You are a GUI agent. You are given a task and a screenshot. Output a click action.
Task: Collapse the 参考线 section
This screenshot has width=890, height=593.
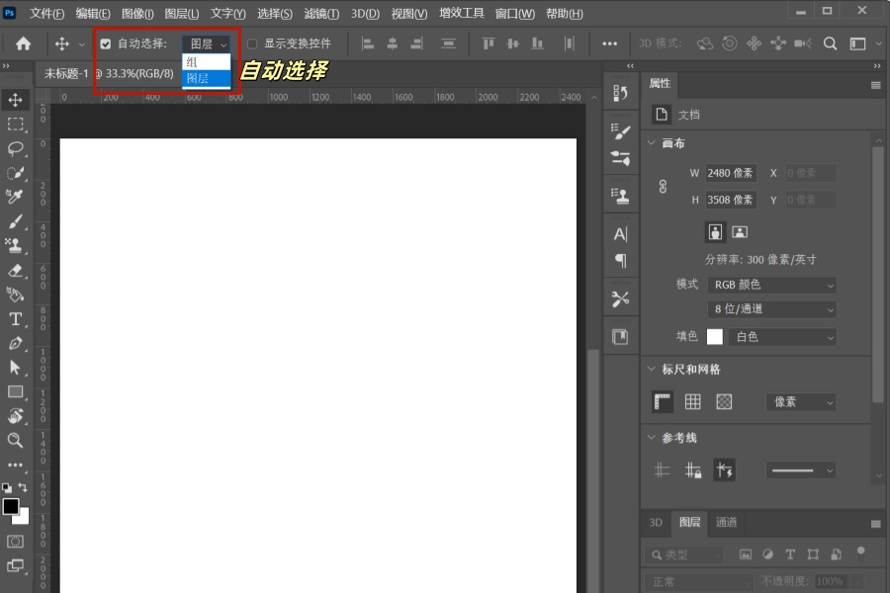pos(651,437)
